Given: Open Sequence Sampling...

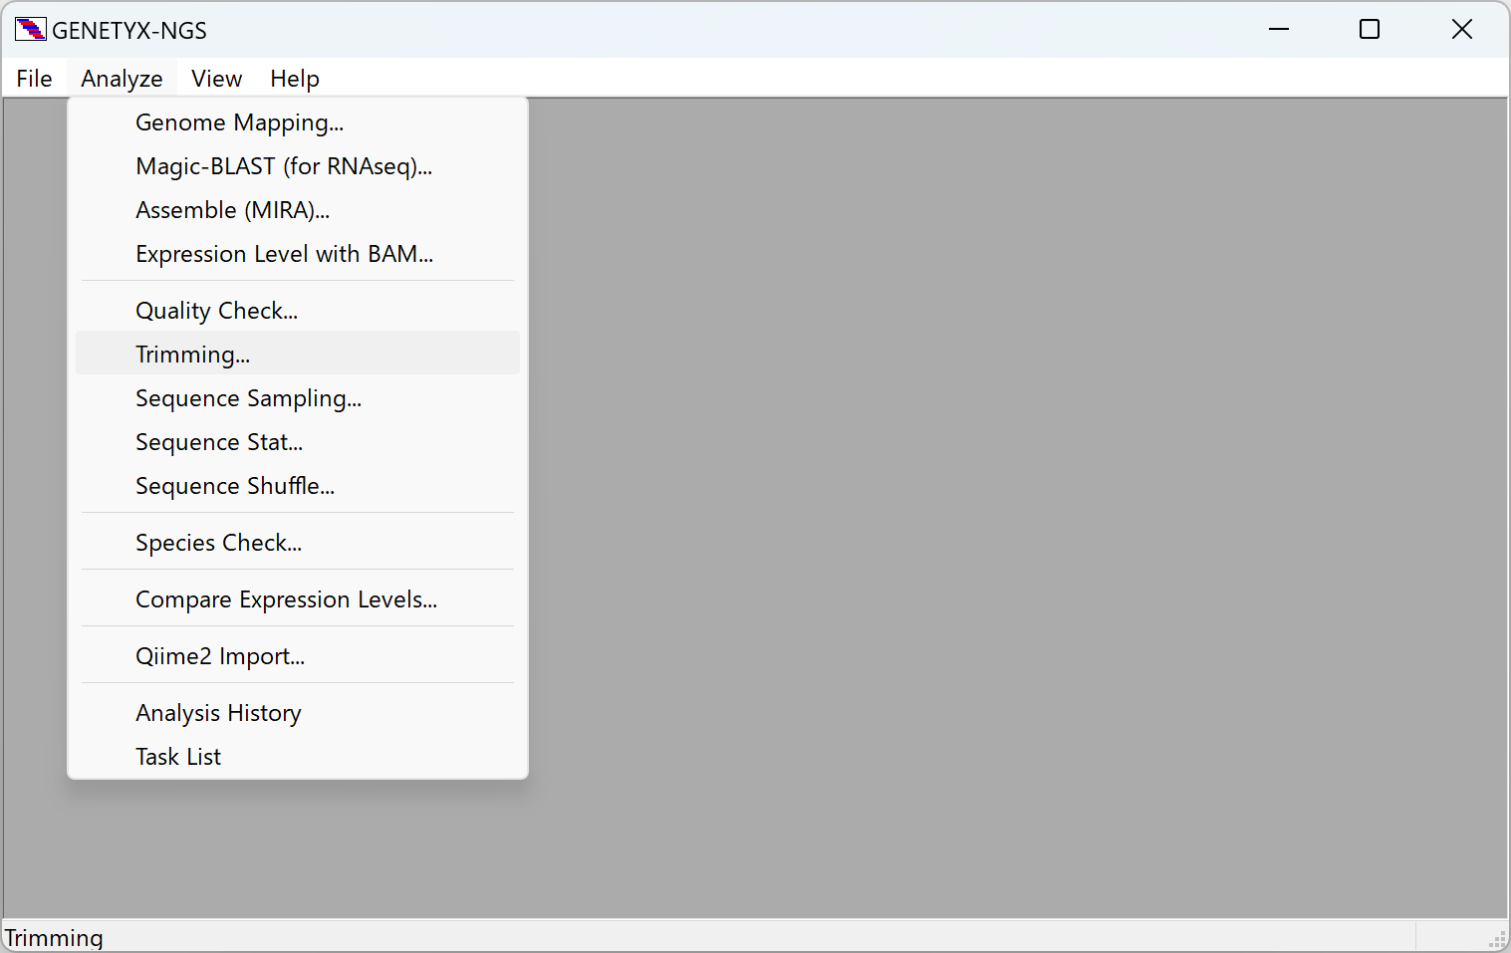Looking at the screenshot, I should [x=298, y=398].
